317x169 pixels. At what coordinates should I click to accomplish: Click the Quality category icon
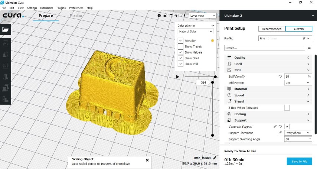(x=229, y=58)
